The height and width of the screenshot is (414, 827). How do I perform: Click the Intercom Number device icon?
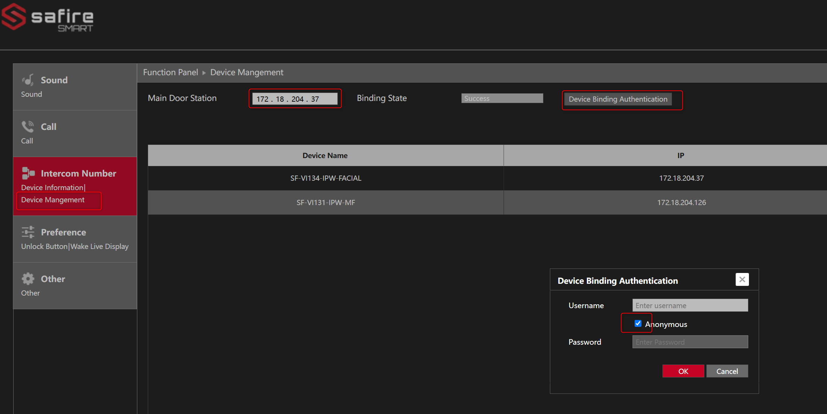coord(28,173)
